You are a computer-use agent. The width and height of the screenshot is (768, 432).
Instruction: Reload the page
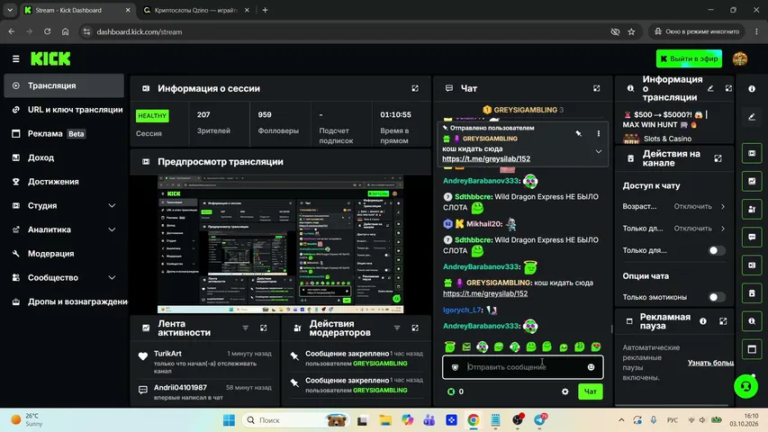47,31
